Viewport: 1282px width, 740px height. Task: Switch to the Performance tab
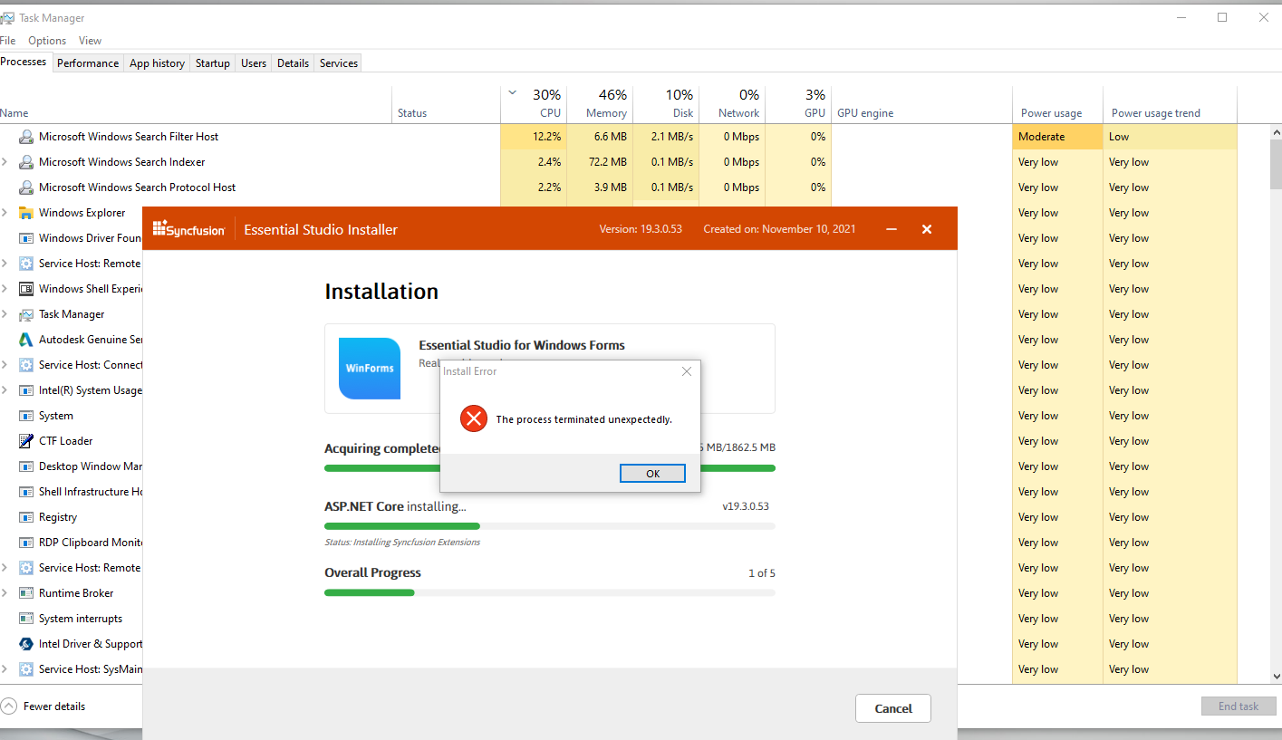[88, 63]
